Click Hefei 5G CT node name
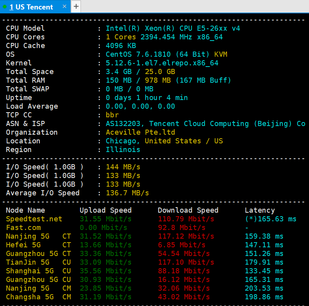Viewport: 309px width, 306px height. [38, 245]
